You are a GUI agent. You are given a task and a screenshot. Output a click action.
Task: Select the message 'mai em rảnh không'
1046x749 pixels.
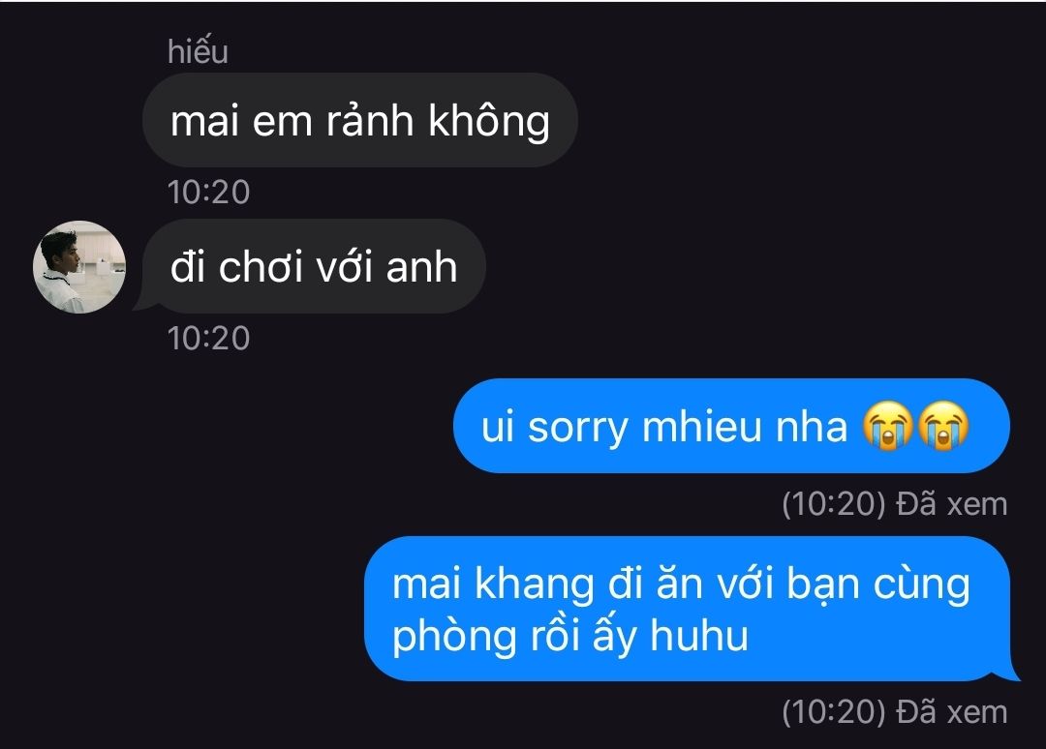pos(360,120)
